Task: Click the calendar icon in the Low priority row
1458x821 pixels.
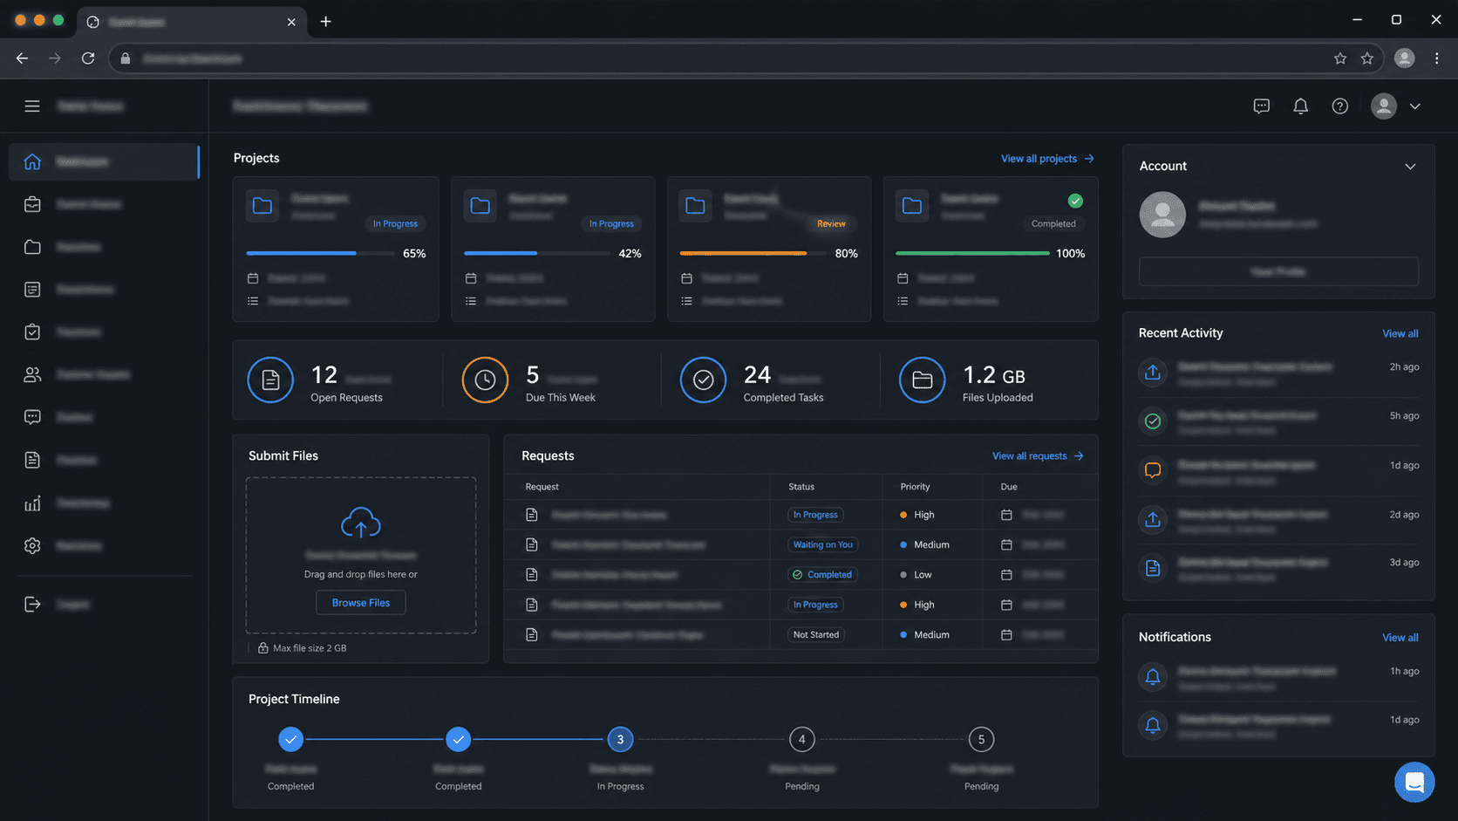Action: [x=1006, y=575]
